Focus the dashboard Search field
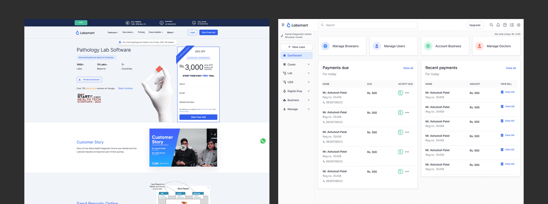Viewport: 548px width, 204px height. (368, 25)
